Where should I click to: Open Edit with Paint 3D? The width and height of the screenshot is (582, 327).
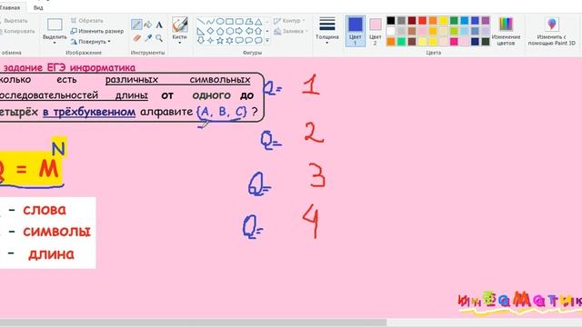(552, 31)
